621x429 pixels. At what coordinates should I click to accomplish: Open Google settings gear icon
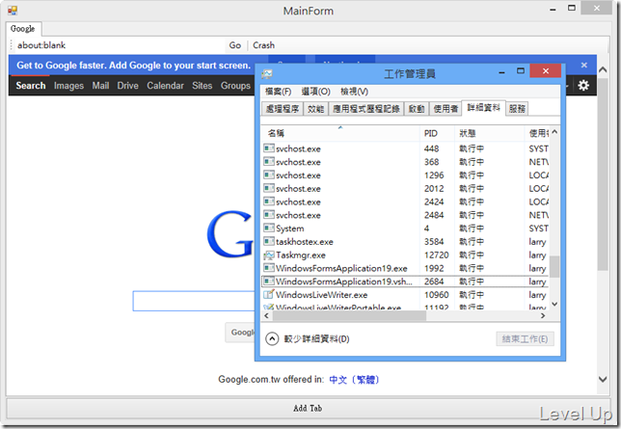point(583,85)
